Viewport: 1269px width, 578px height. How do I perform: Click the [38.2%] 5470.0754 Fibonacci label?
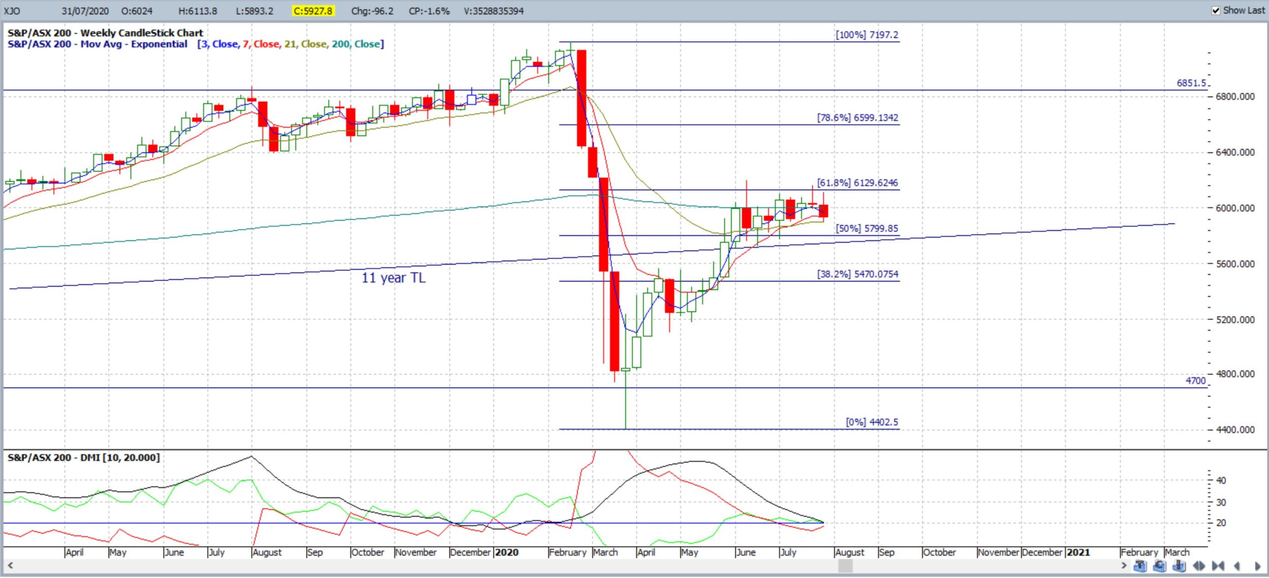coord(857,274)
